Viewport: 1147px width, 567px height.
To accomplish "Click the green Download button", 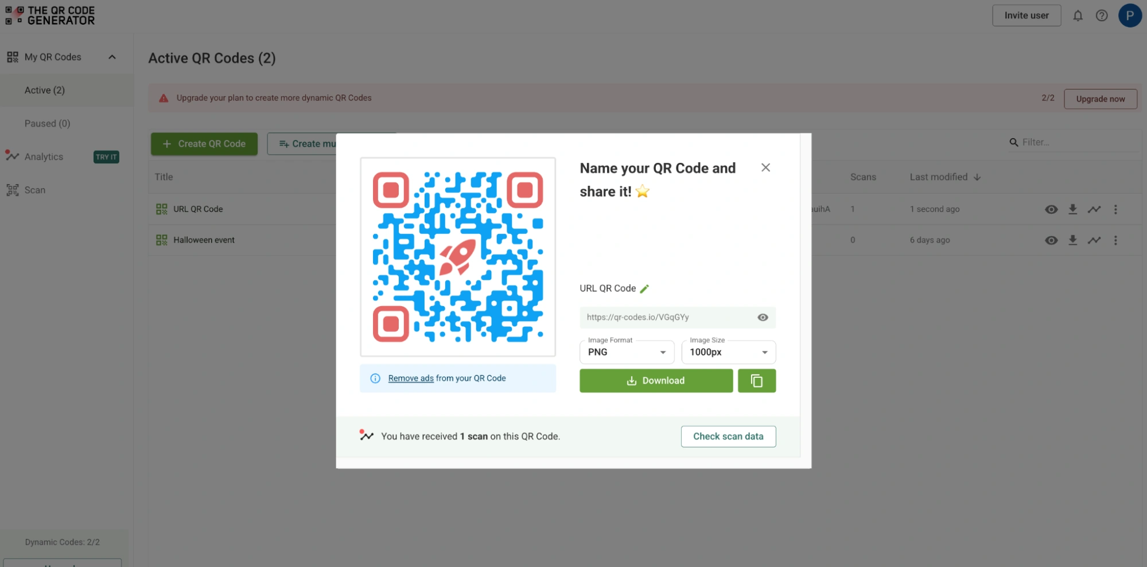I will tap(656, 381).
